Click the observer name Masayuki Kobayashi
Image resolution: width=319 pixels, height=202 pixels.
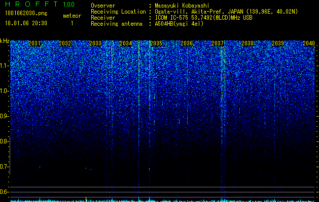point(182,6)
